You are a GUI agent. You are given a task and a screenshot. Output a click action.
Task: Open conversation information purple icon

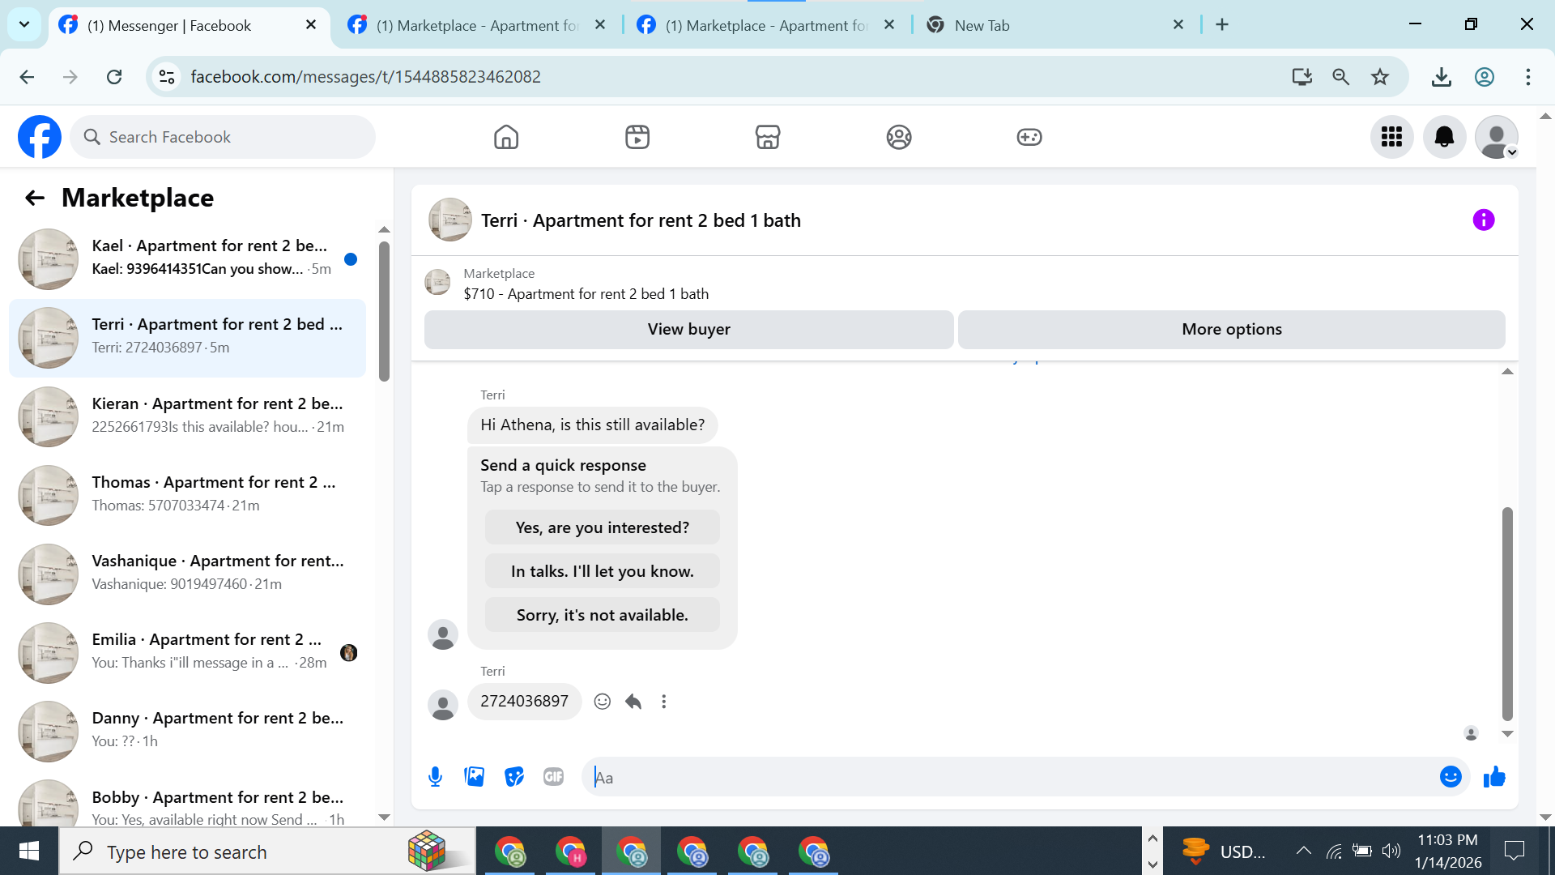(1483, 220)
